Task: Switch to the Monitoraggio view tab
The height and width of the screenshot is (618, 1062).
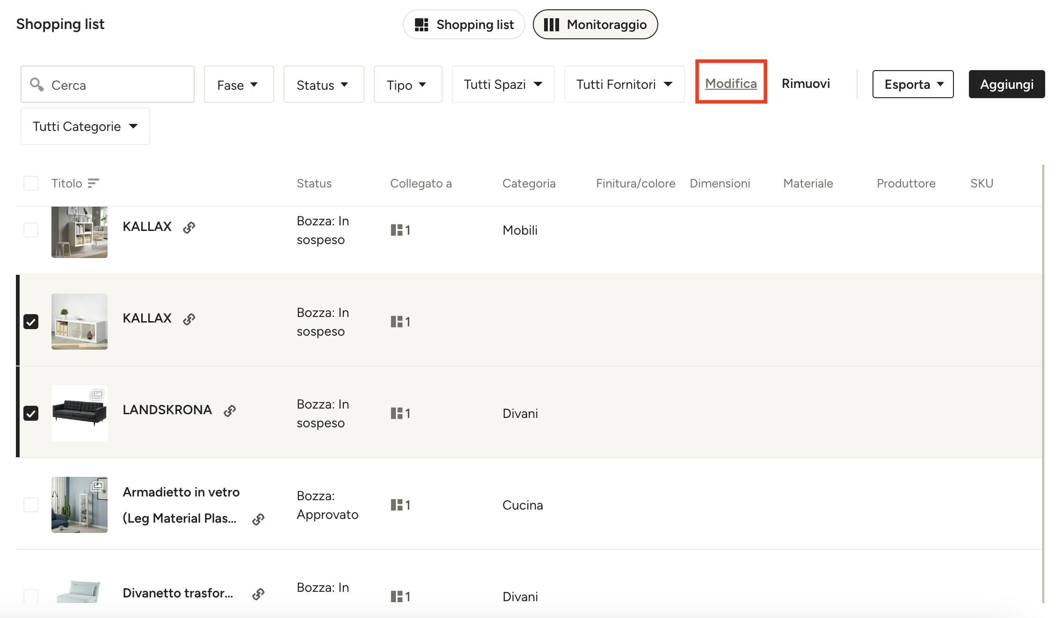Action: coord(595,24)
